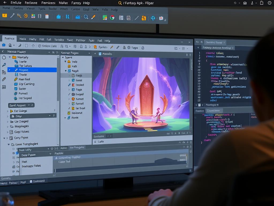Expand the Uie Chaged folder

pos(8,122)
